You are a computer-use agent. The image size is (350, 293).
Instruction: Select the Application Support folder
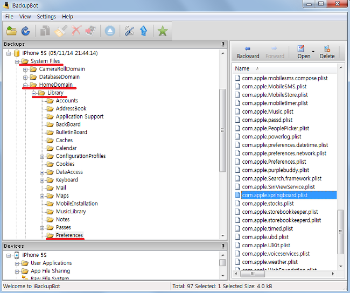(80, 116)
